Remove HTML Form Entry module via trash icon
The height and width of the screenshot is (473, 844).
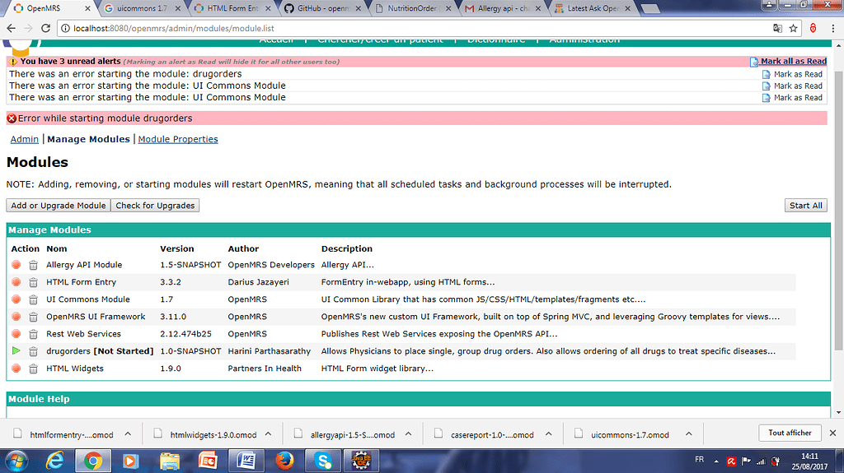(33, 282)
